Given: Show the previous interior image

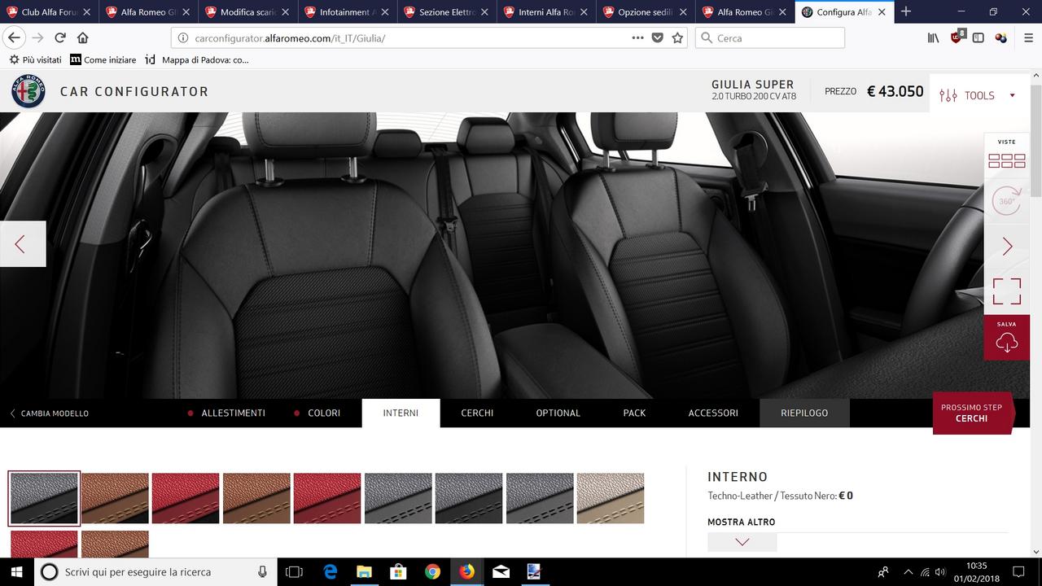Looking at the screenshot, I should point(21,244).
